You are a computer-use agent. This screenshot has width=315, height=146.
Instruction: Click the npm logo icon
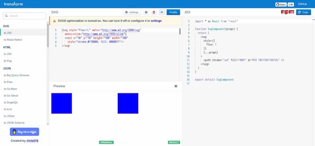pyautogui.click(x=287, y=12)
